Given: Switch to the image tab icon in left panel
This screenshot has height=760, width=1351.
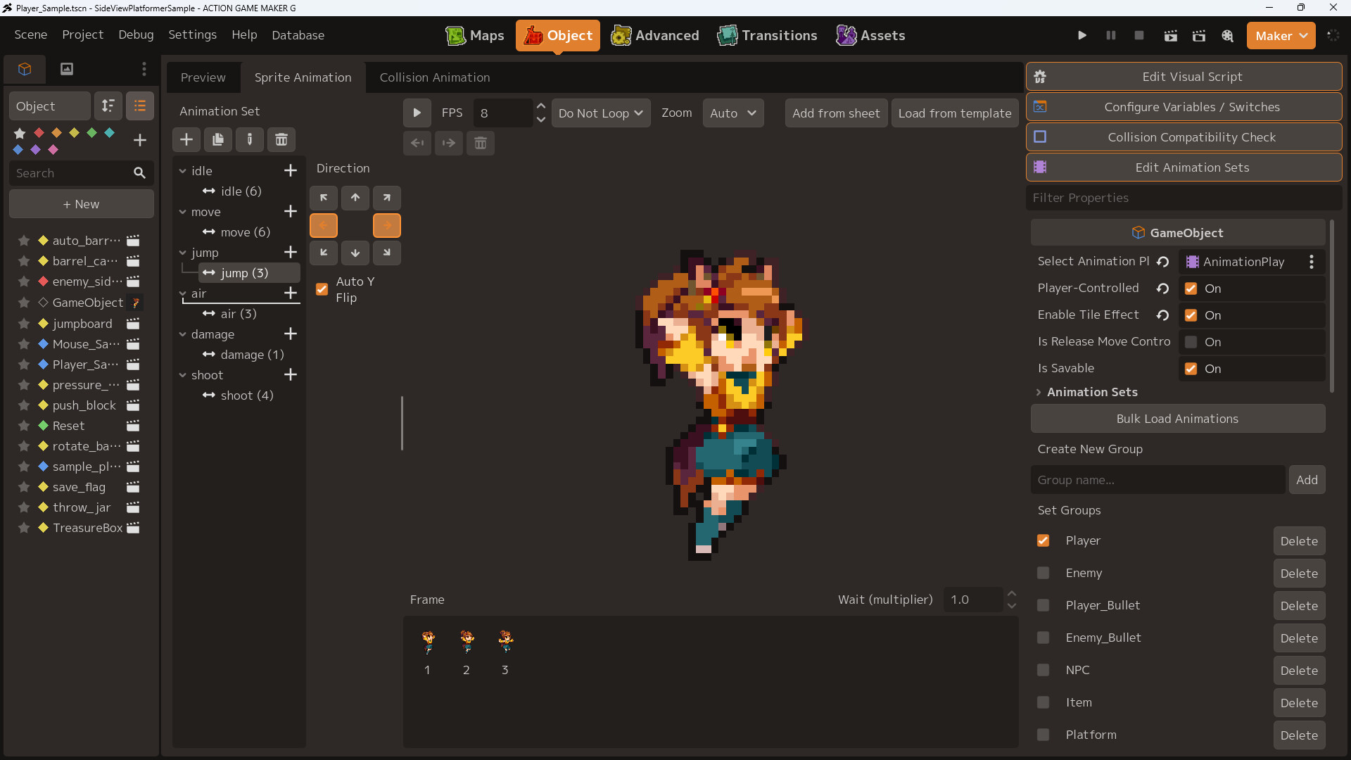Looking at the screenshot, I should click(x=67, y=69).
